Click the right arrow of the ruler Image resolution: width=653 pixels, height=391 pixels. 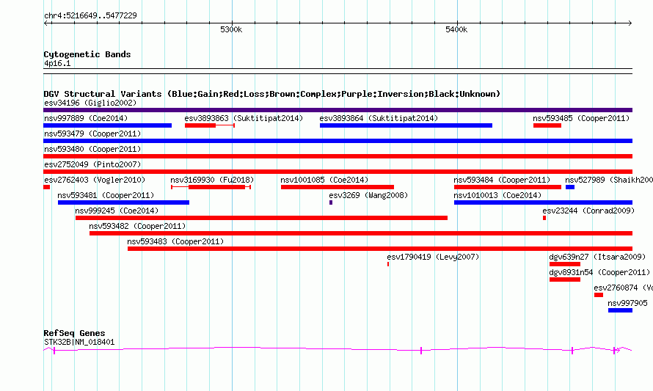coord(630,23)
